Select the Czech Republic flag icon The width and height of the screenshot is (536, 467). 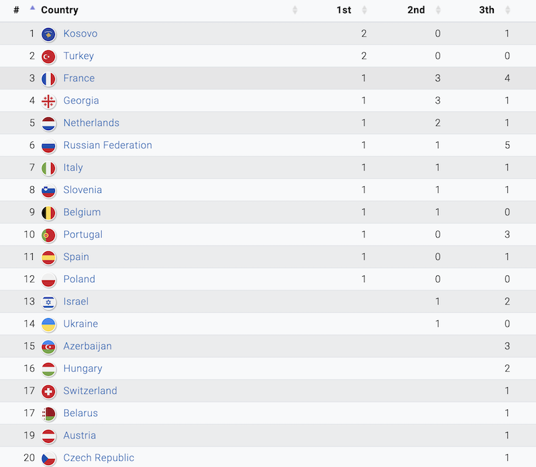tap(48, 458)
